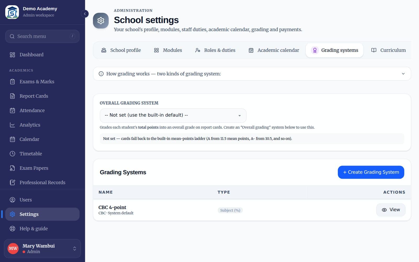
Task: Click the CBC 4-point system name
Action: 112,208
